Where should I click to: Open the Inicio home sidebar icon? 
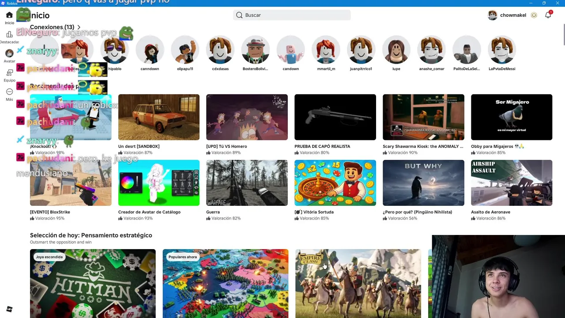coord(9,15)
